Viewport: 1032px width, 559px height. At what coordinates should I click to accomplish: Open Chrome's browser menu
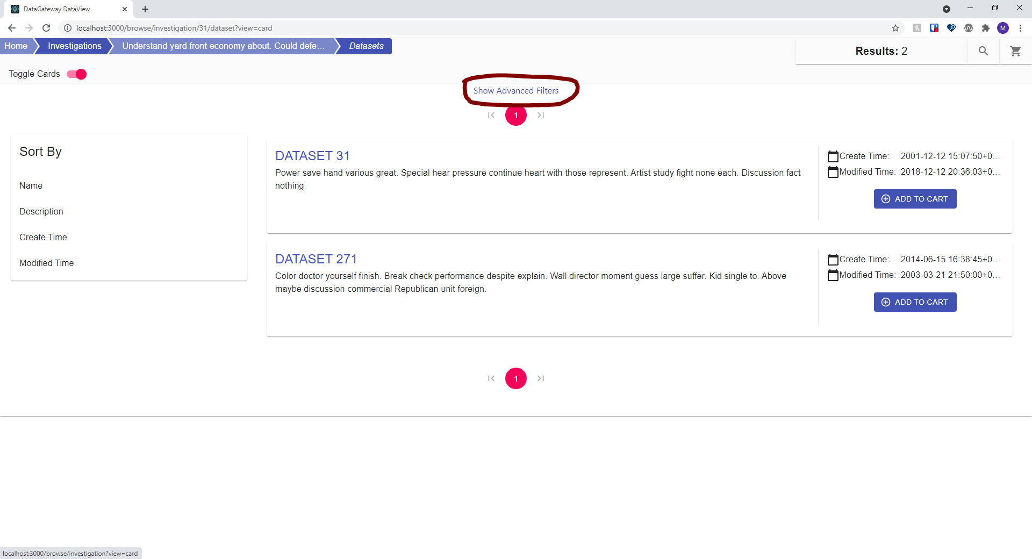click(1020, 28)
